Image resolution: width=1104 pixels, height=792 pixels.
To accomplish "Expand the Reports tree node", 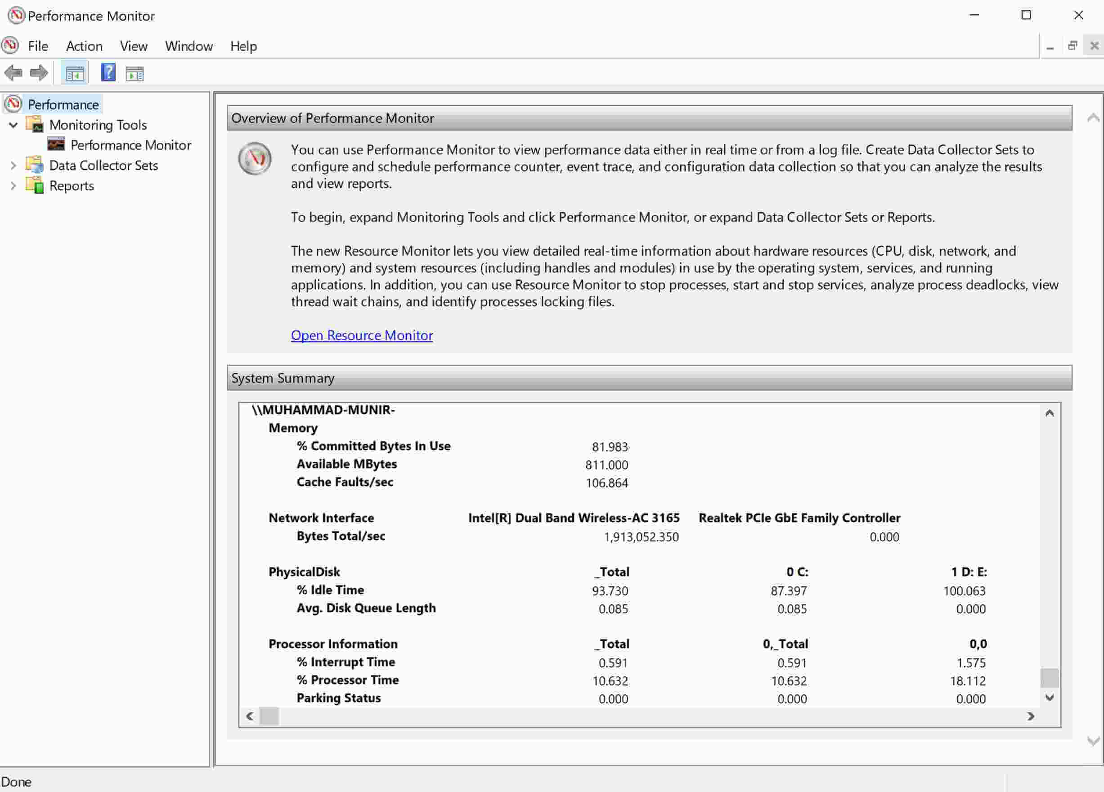I will coord(13,185).
